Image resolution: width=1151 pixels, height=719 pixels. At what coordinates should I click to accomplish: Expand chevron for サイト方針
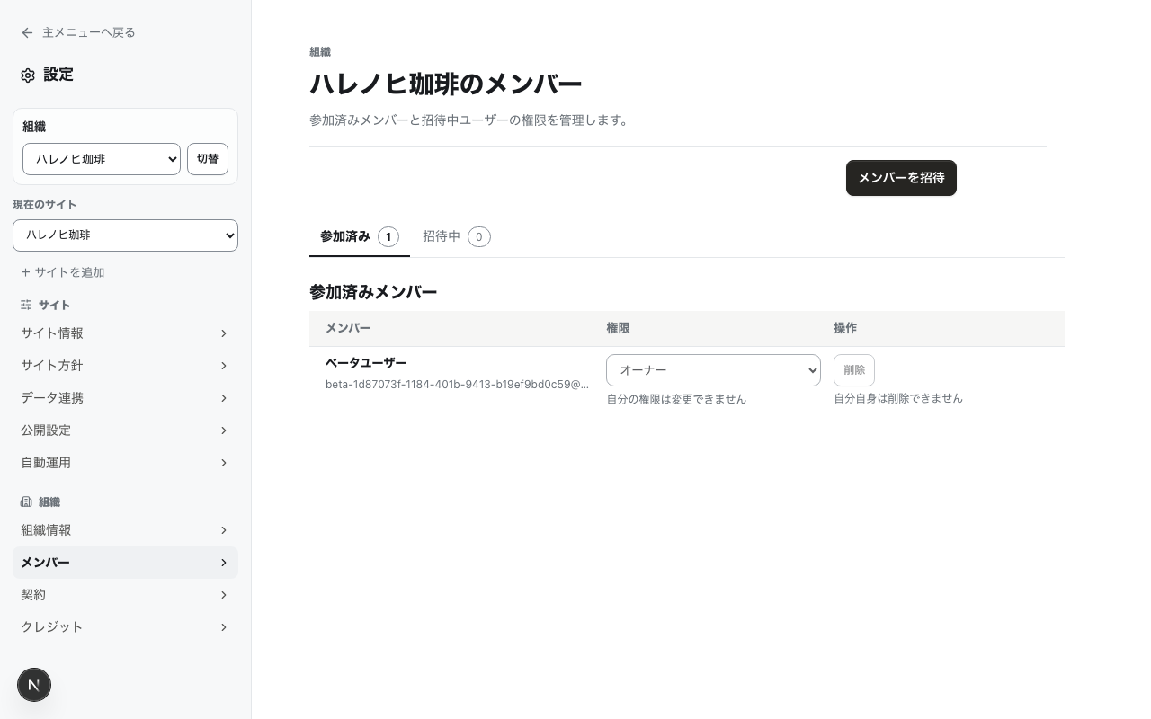pos(224,366)
